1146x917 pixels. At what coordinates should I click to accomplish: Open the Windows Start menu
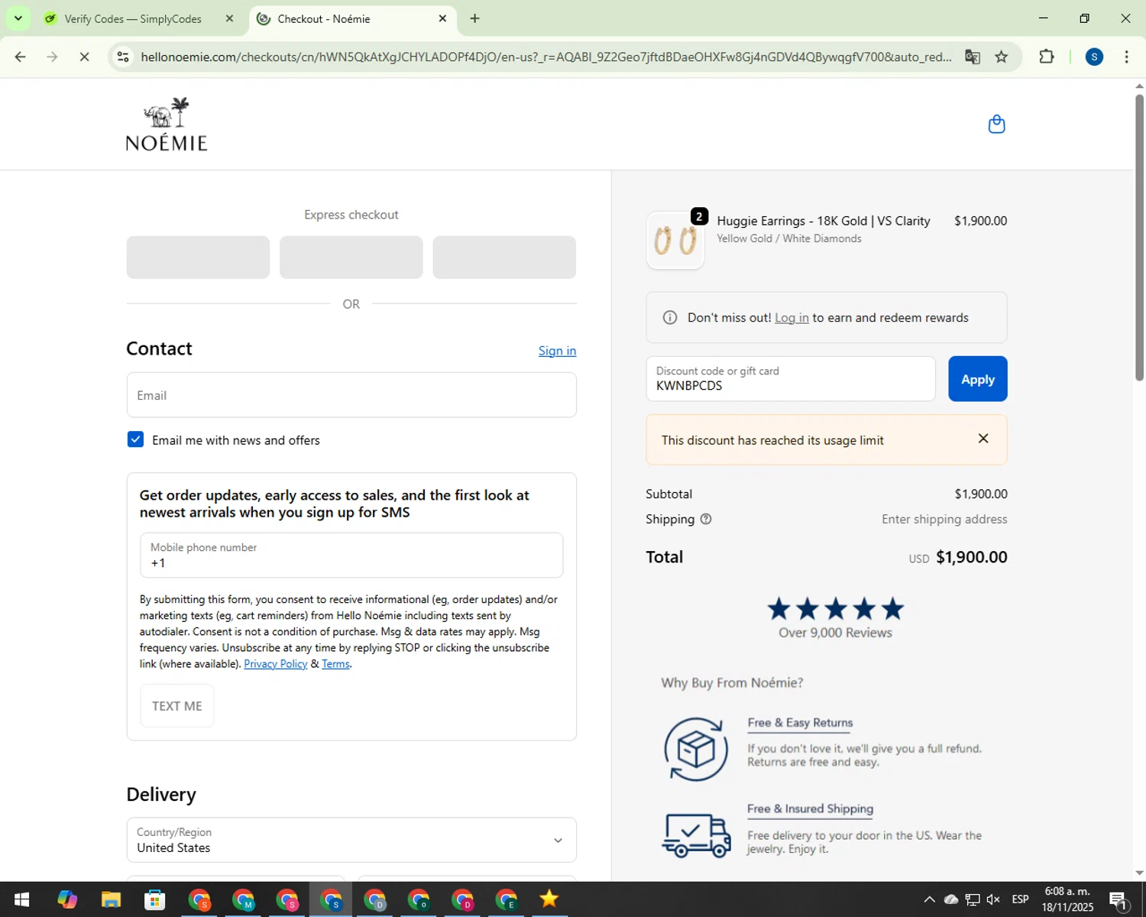pyautogui.click(x=21, y=899)
